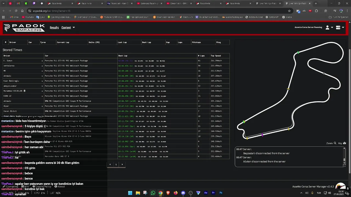Open the map Key legend
This screenshot has height=197, width=351.
[342, 143]
